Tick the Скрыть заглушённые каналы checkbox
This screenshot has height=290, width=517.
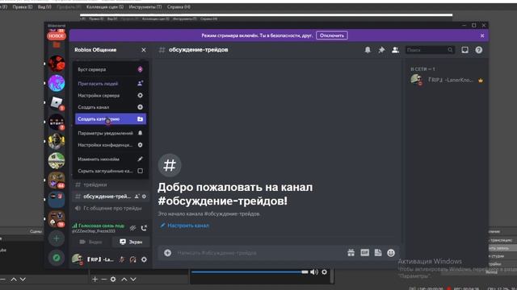[140, 171]
